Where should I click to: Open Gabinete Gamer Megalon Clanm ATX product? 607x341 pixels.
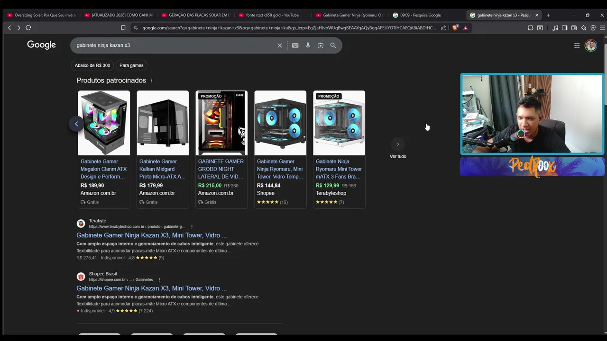[x=104, y=169]
